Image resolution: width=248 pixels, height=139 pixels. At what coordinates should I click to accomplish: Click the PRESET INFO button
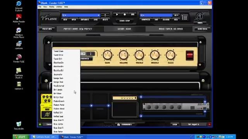(x=47, y=29)
